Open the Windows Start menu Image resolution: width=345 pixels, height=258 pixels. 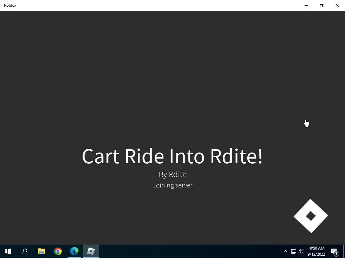point(8,251)
